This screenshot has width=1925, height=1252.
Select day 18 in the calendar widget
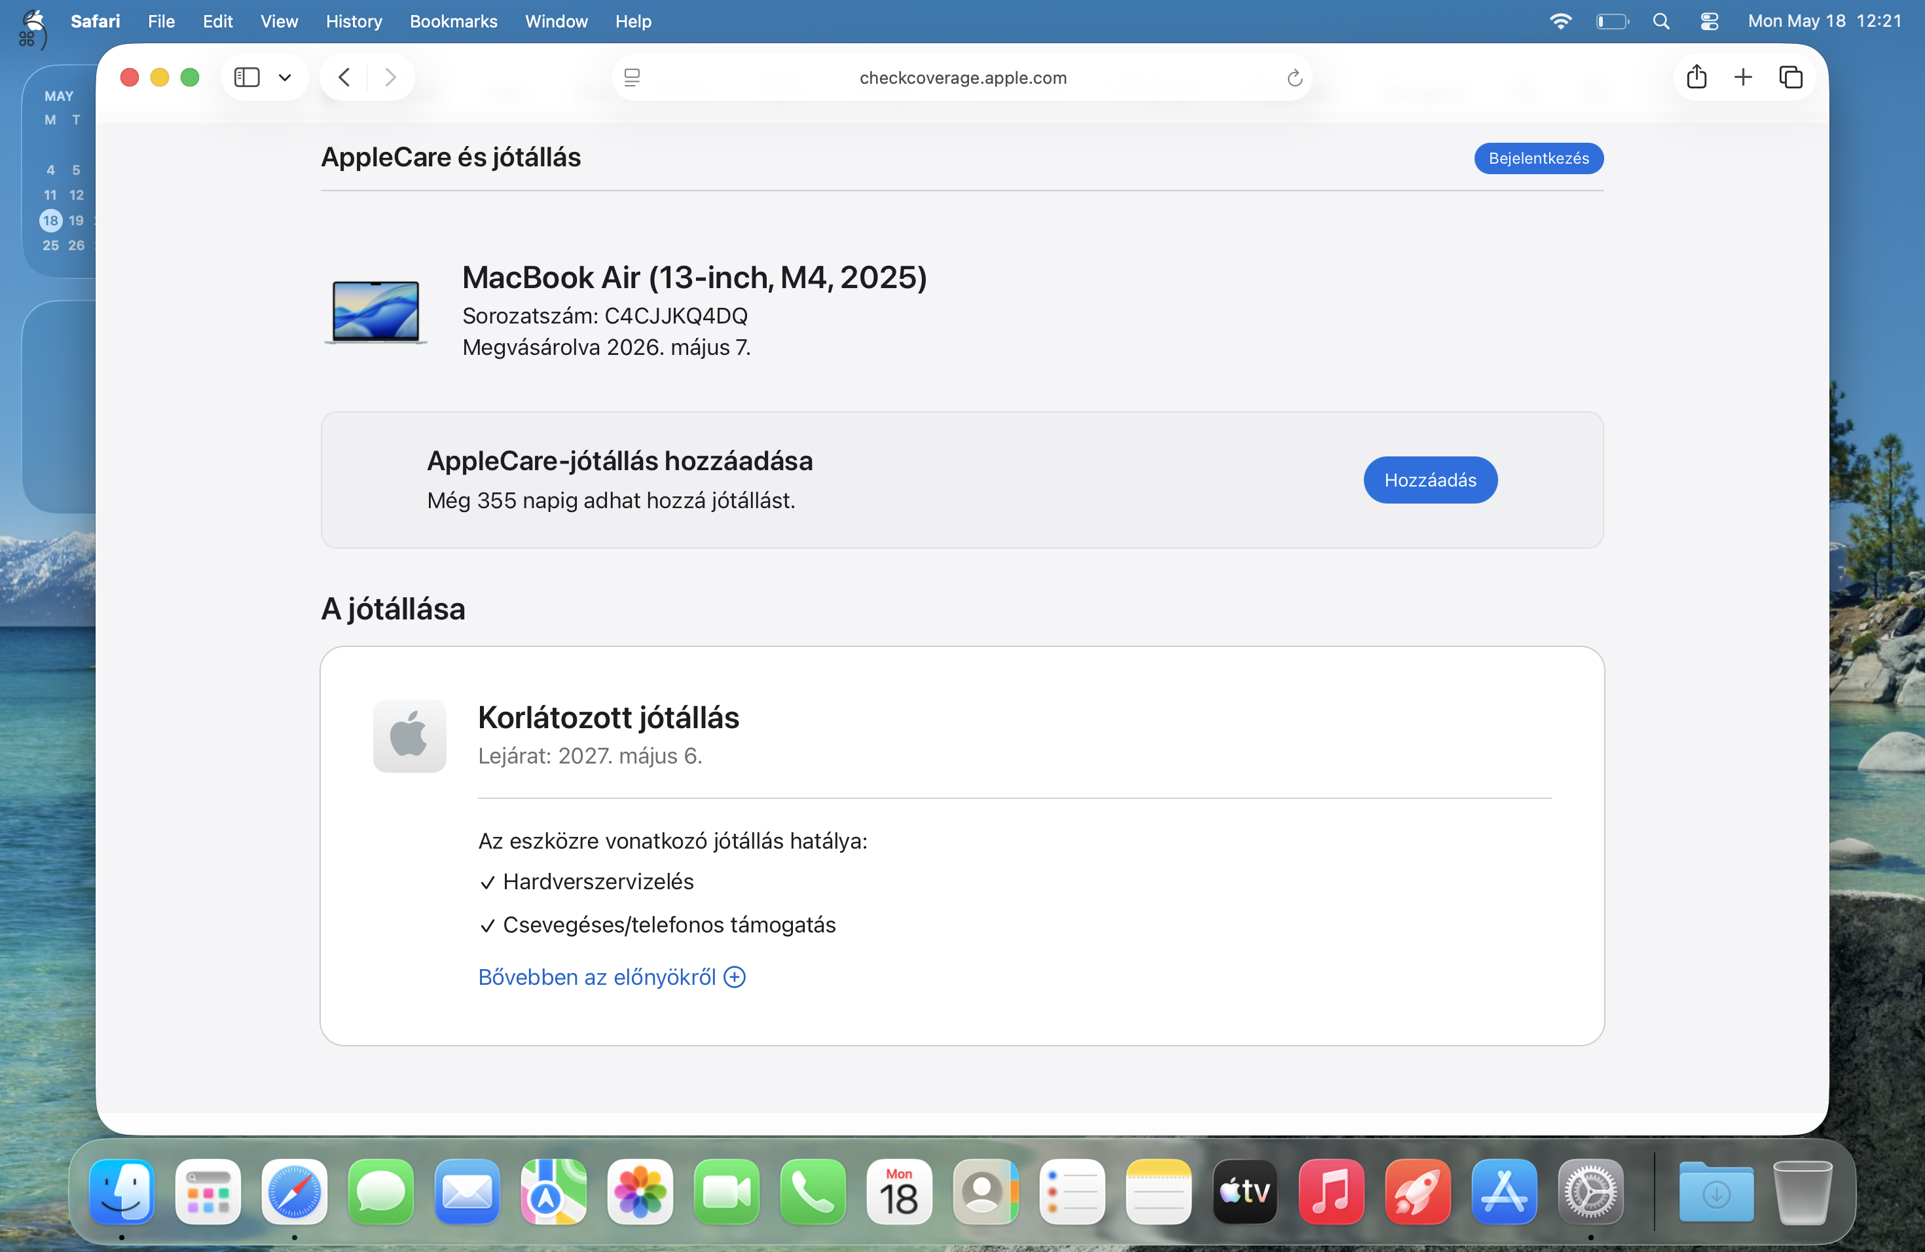tap(51, 220)
